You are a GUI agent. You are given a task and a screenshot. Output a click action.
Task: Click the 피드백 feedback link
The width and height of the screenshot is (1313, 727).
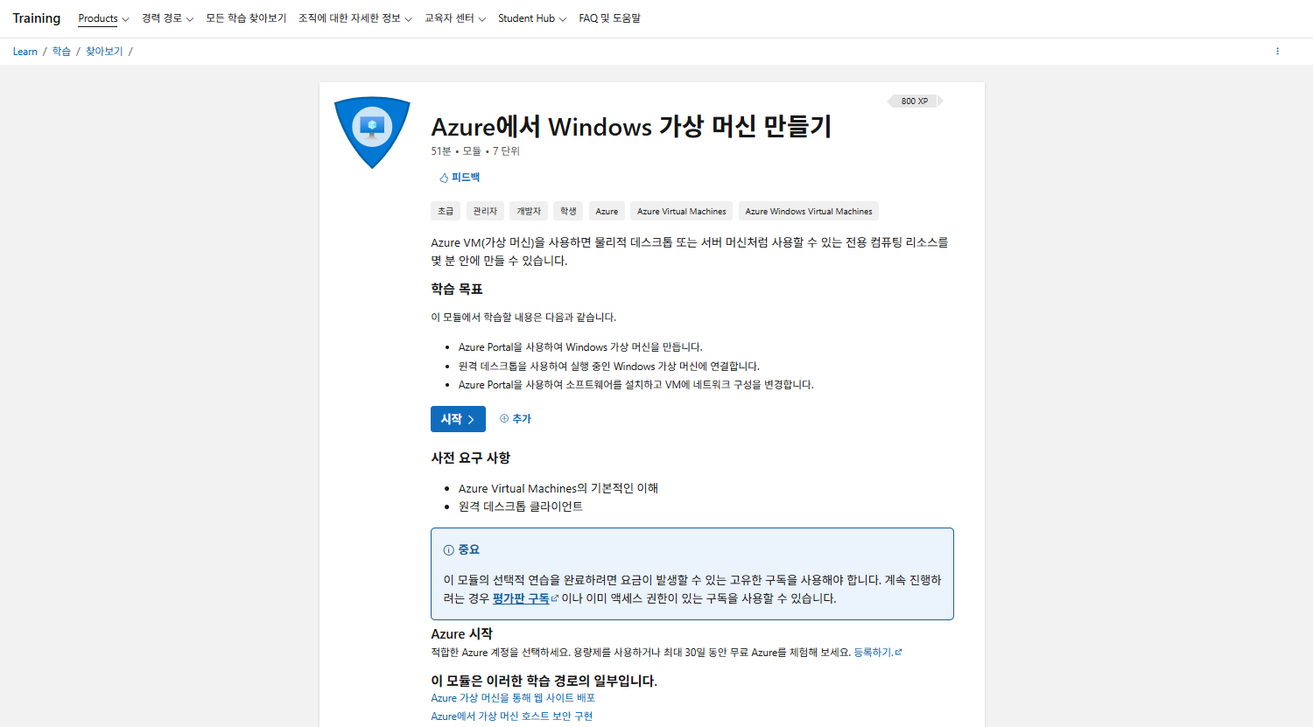coord(460,178)
